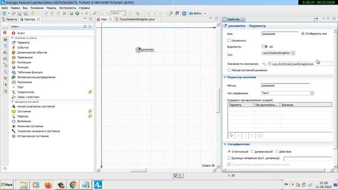Open the Справка menu
The height and width of the screenshot is (190, 338).
pos(84,8)
